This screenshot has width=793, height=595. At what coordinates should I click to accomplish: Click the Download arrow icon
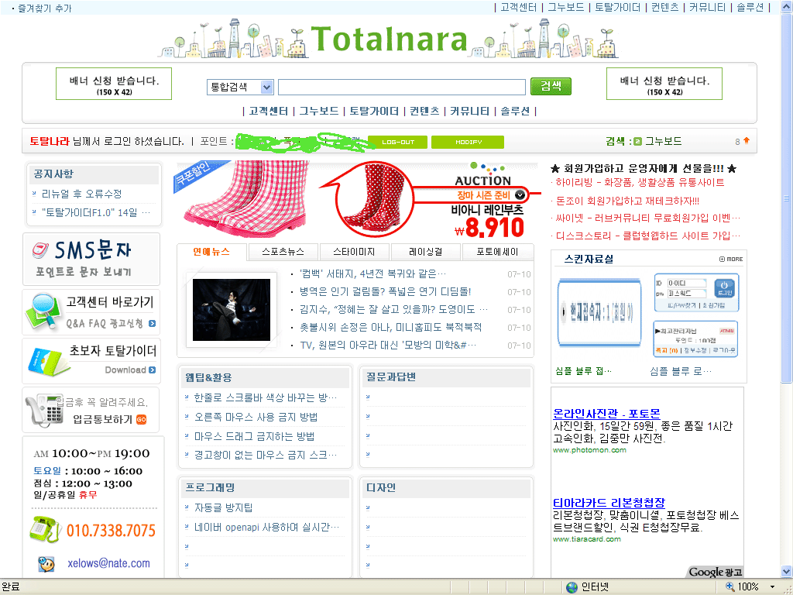(x=153, y=370)
